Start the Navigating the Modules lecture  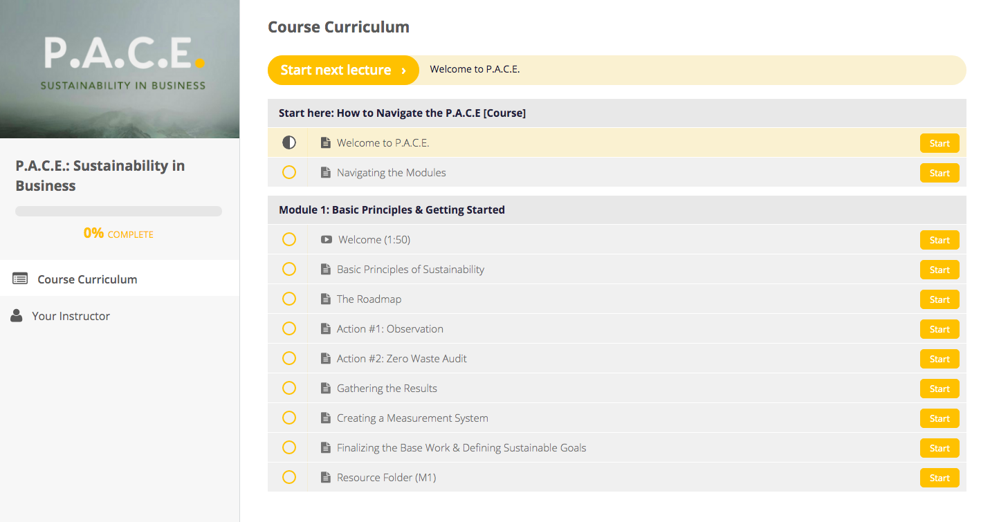(x=939, y=173)
